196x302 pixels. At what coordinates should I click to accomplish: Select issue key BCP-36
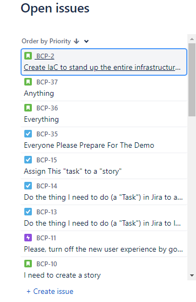click(x=47, y=108)
